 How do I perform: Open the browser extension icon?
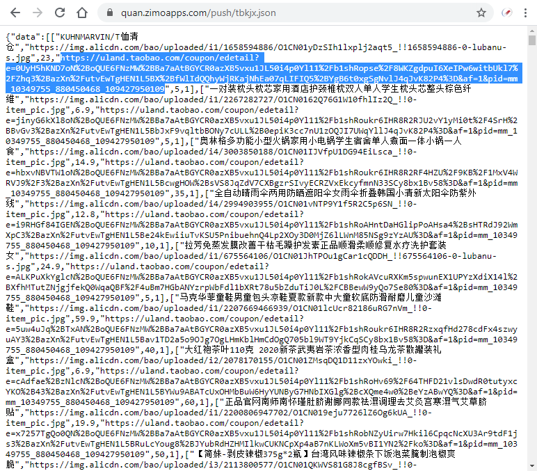[x=507, y=13]
